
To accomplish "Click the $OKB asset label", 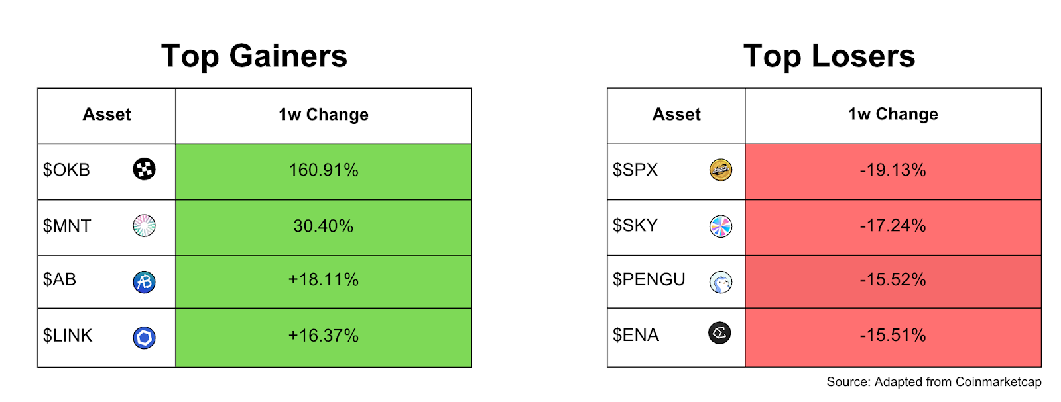I will [66, 170].
